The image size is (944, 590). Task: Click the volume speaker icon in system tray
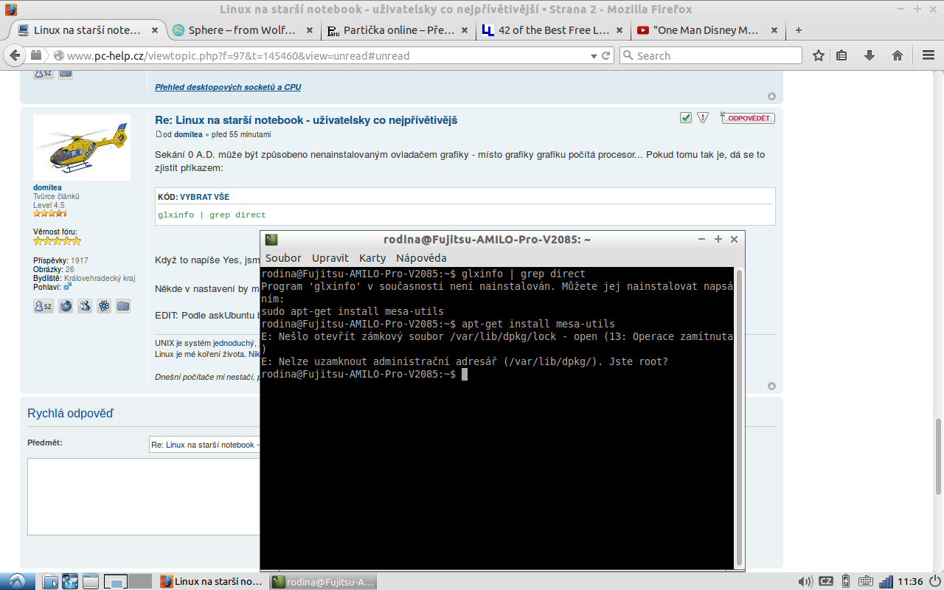[805, 581]
